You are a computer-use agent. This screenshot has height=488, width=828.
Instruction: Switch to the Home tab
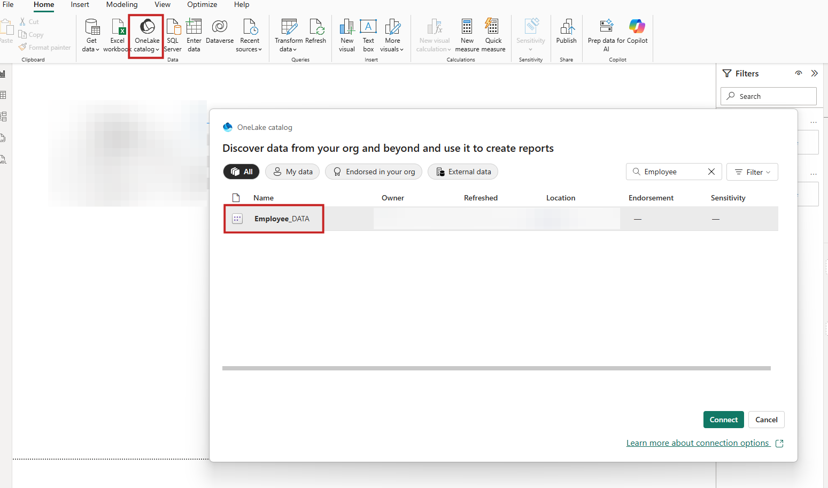[x=44, y=4]
